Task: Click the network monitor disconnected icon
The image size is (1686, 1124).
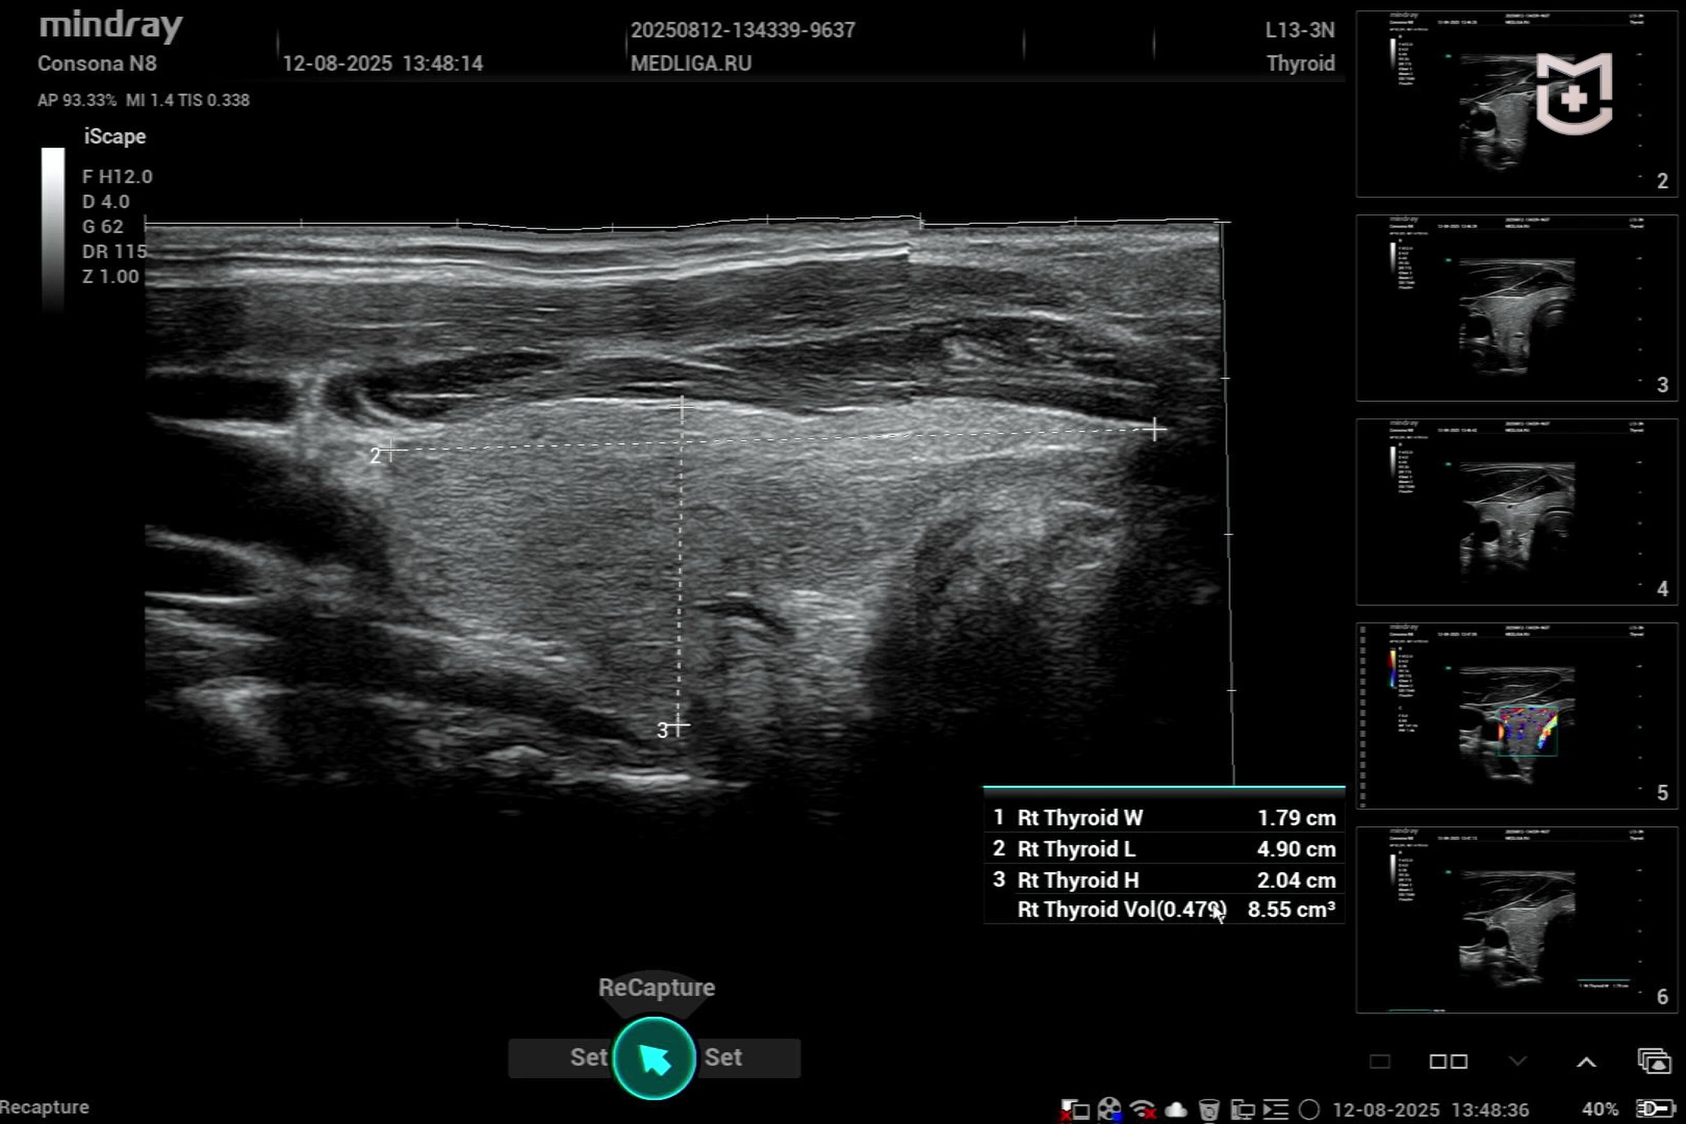Action: point(1075,1110)
